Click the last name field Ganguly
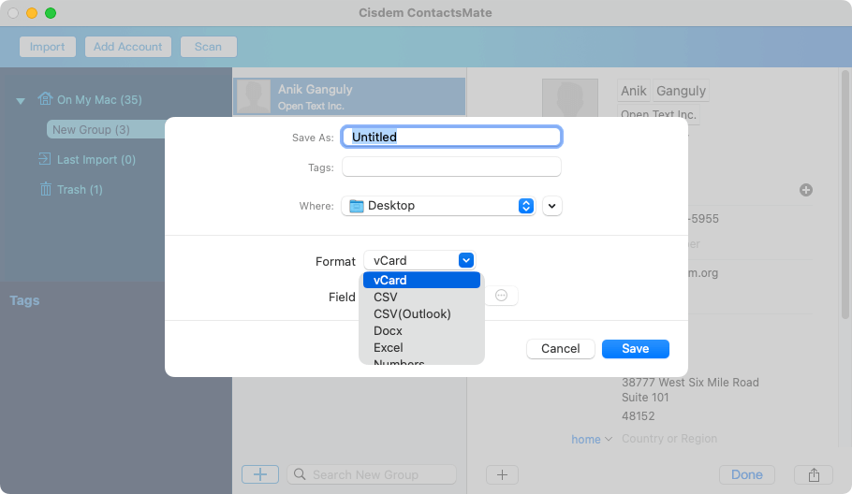 pyautogui.click(x=681, y=91)
